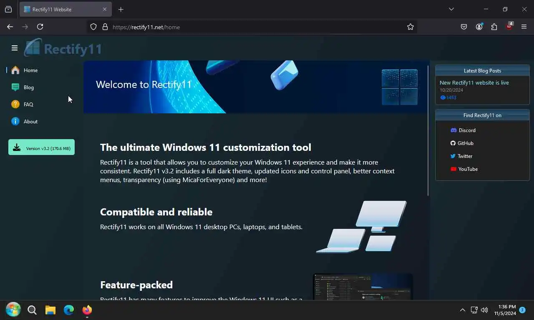Open the YouTube link
Viewport: 534px width, 320px height.
click(x=464, y=169)
